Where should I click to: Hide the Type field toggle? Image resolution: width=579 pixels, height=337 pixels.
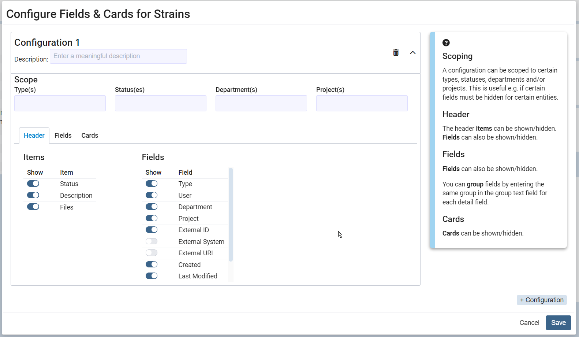click(152, 184)
